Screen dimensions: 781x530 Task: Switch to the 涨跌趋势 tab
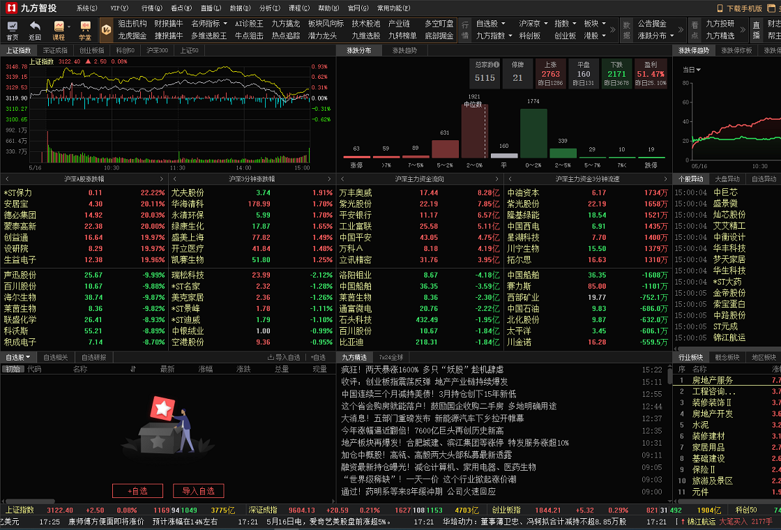click(404, 50)
